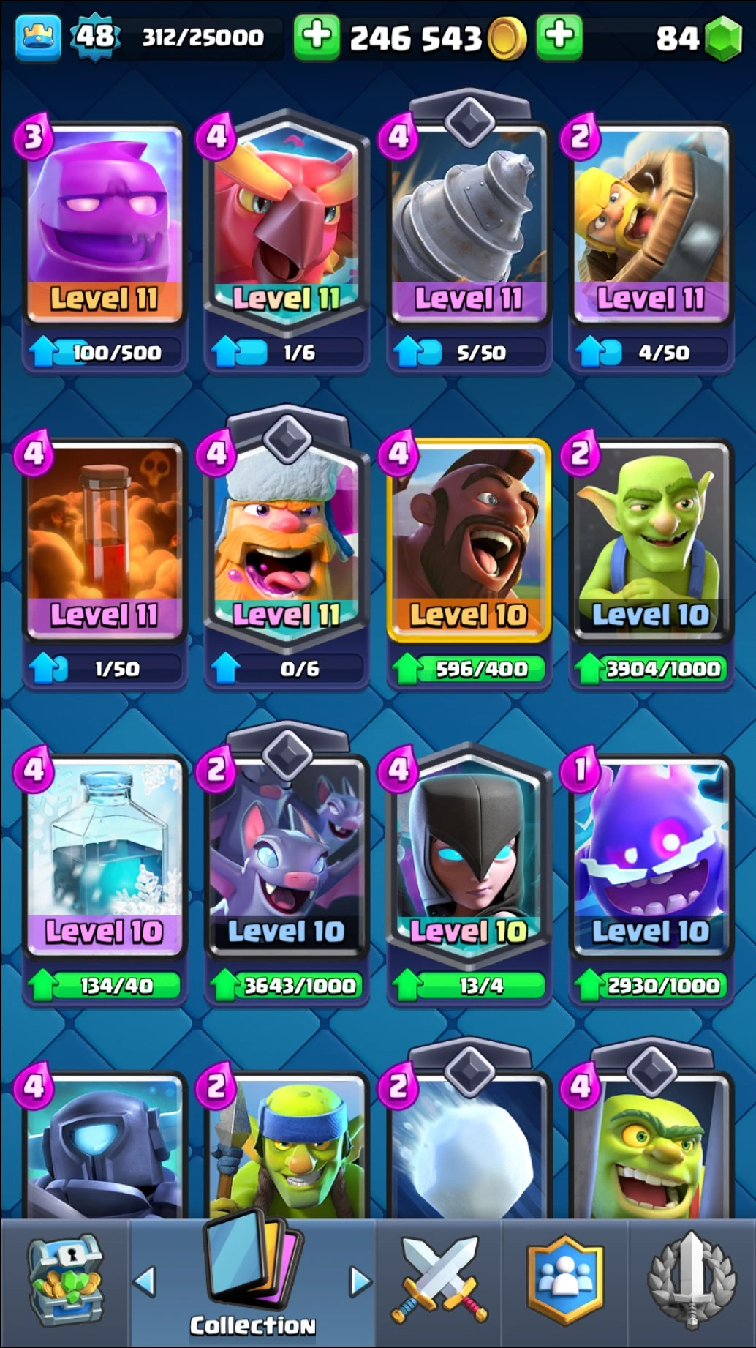Open the Events sword wreath tab

pyautogui.click(x=692, y=1282)
